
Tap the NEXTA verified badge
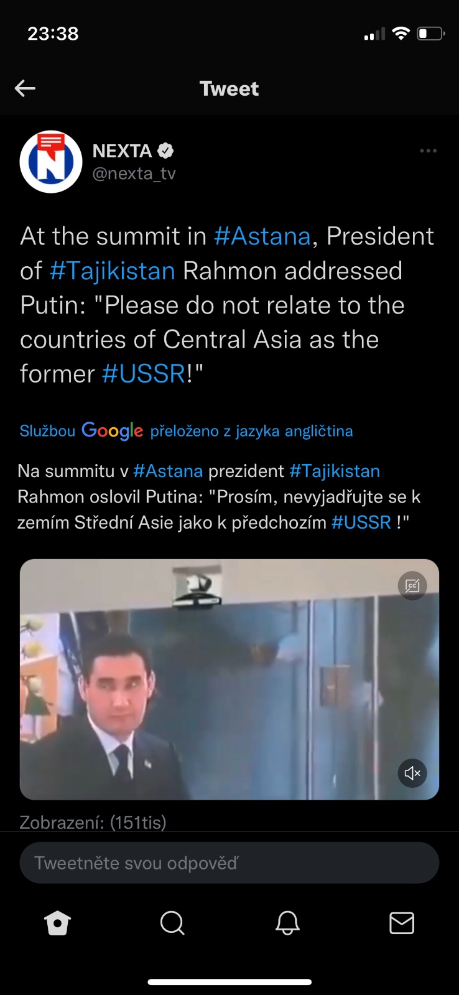[x=165, y=150]
